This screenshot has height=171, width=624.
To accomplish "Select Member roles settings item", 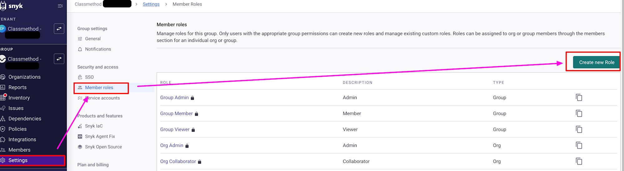I will click(99, 88).
